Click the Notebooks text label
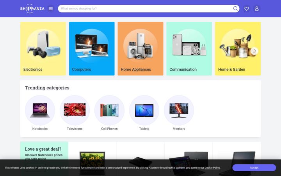Image resolution: width=281 pixels, height=176 pixels. (40, 129)
